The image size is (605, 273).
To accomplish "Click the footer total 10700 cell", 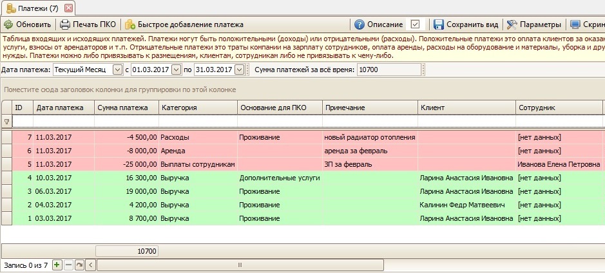I will [126, 251].
